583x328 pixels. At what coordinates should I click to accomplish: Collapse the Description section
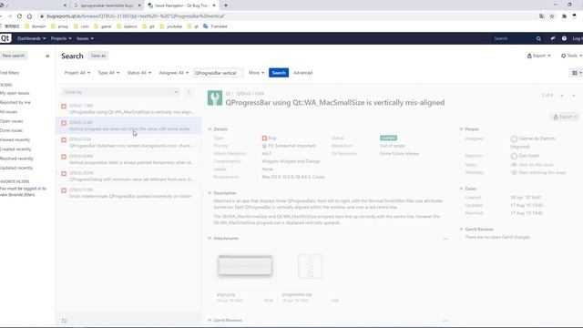[x=210, y=193]
